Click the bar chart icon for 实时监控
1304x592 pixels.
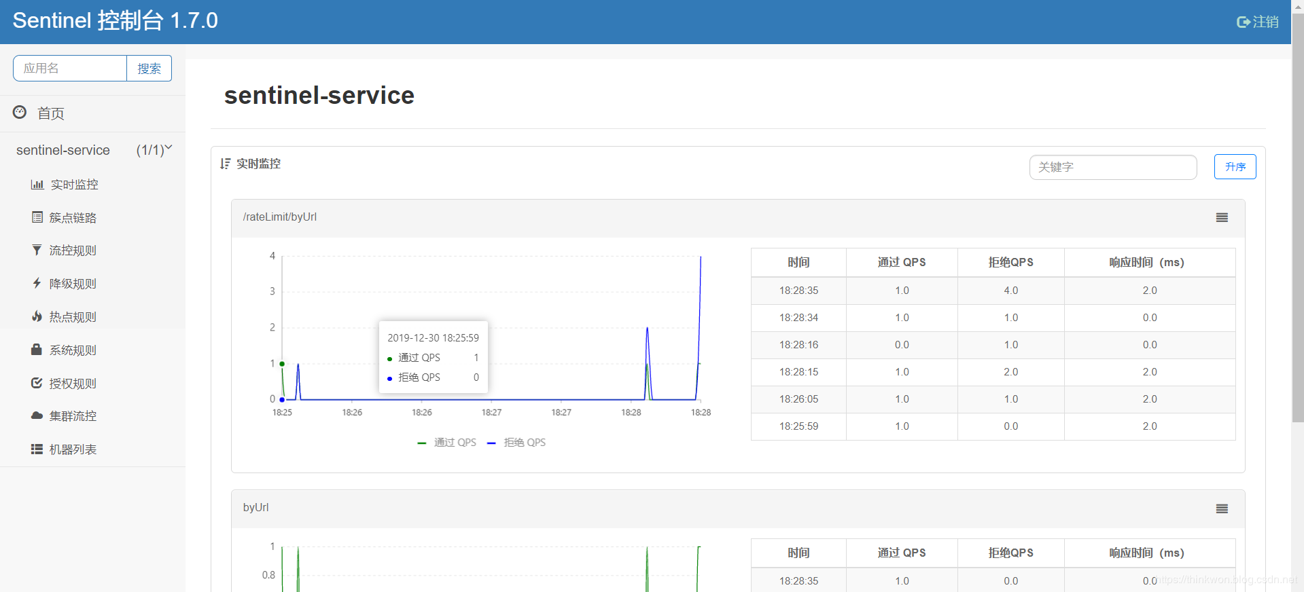(x=37, y=185)
